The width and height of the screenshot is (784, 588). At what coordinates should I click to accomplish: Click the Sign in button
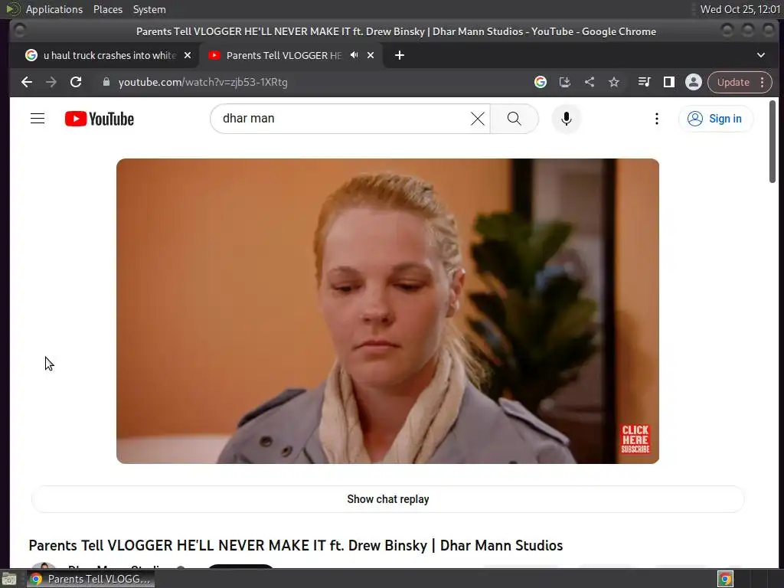tap(716, 119)
